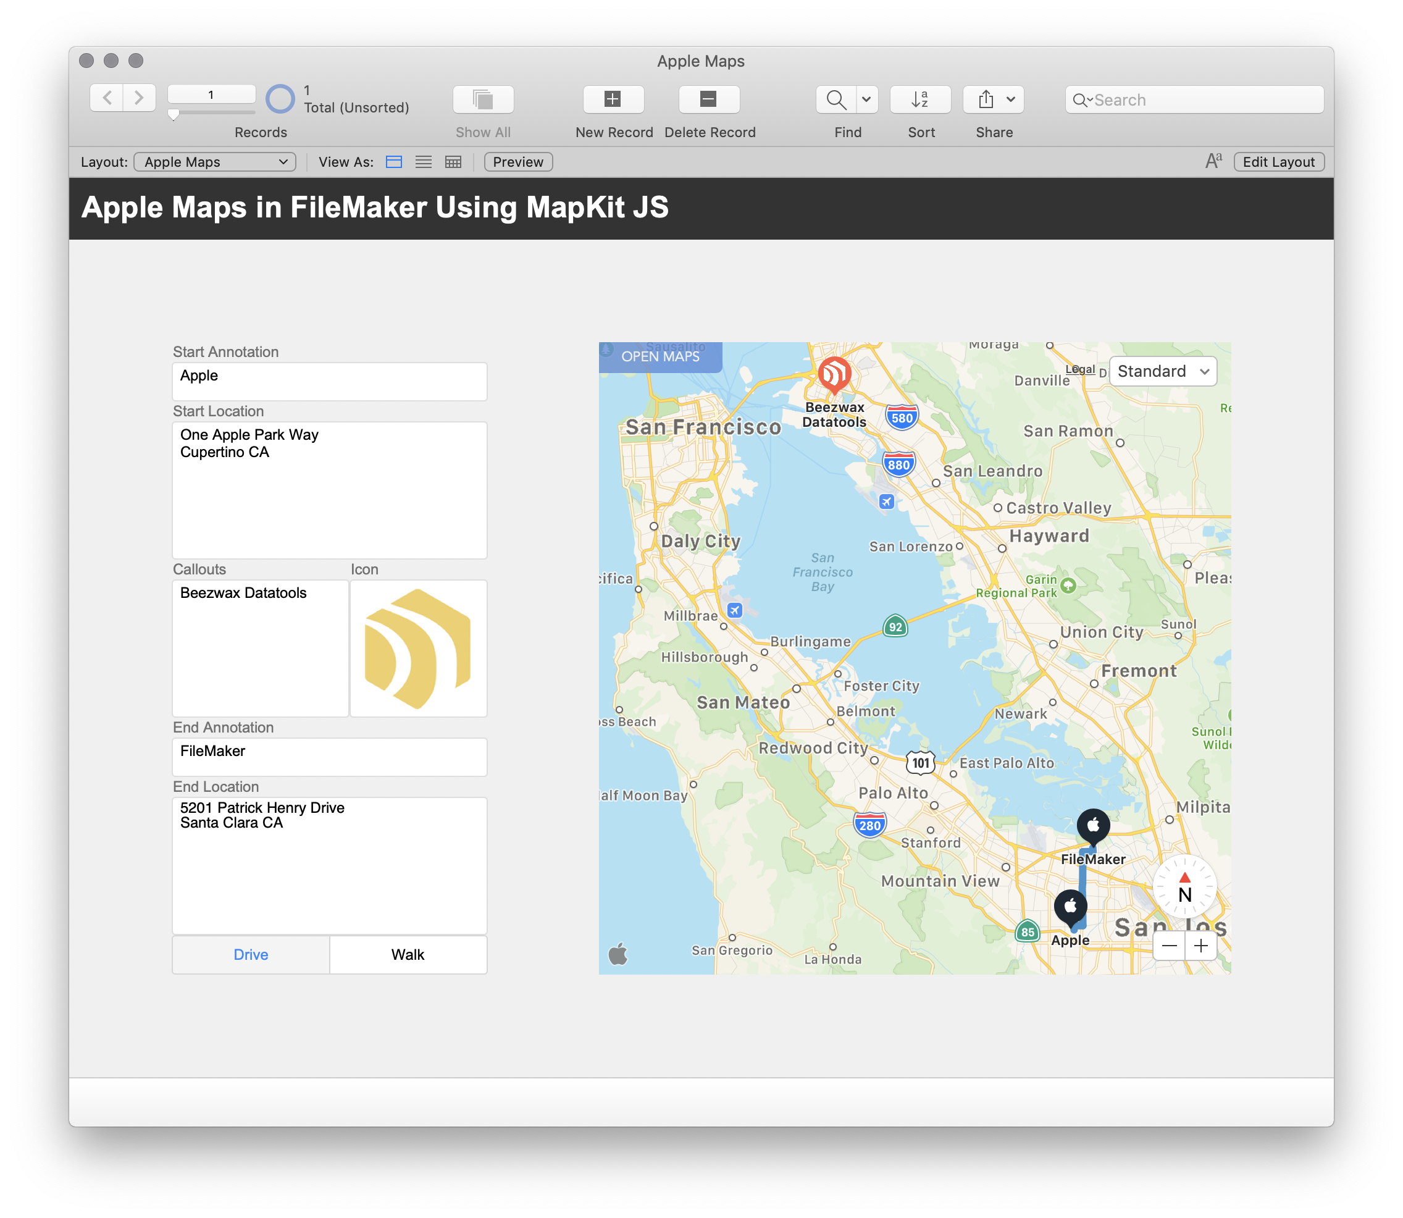Image resolution: width=1403 pixels, height=1218 pixels.
Task: Open the Layout Apple Maps dropdown
Action: click(x=215, y=162)
